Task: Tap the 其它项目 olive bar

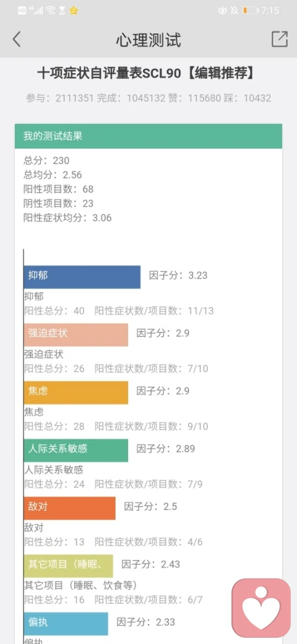Action: point(68,566)
